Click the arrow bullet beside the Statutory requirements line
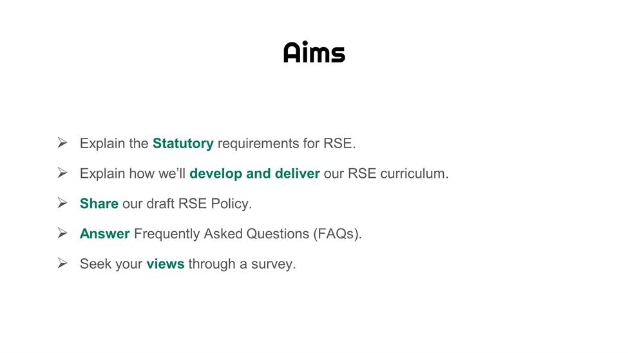The width and height of the screenshot is (628, 353). pyautogui.click(x=62, y=142)
